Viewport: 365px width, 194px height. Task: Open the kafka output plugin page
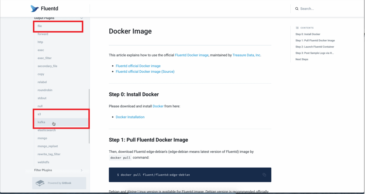[x=41, y=122]
